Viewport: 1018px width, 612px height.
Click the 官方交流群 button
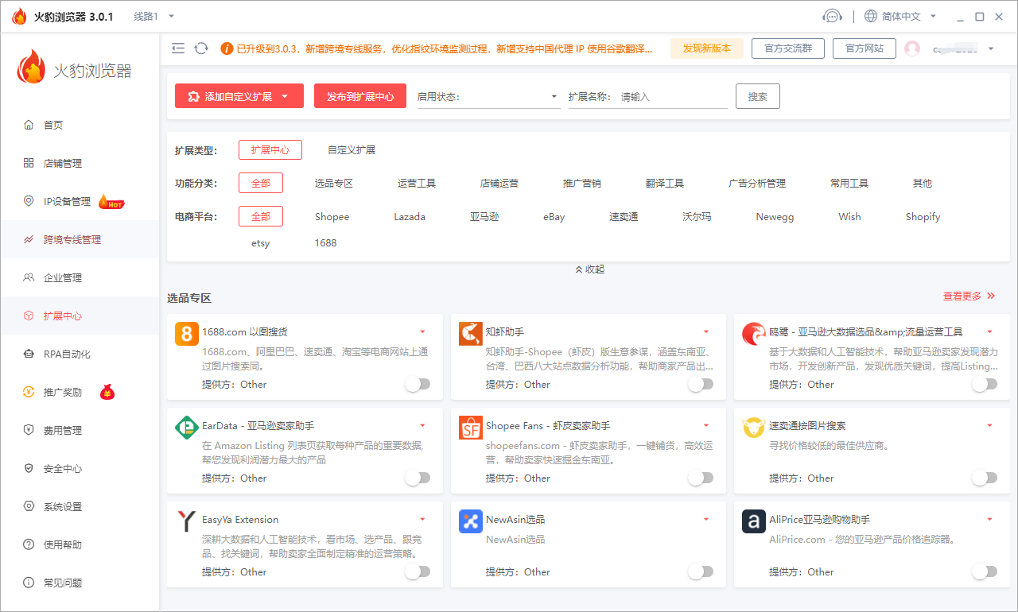click(788, 48)
